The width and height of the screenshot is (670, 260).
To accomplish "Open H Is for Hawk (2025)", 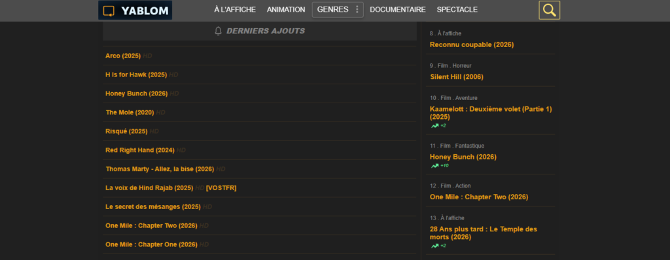I will pyautogui.click(x=136, y=74).
